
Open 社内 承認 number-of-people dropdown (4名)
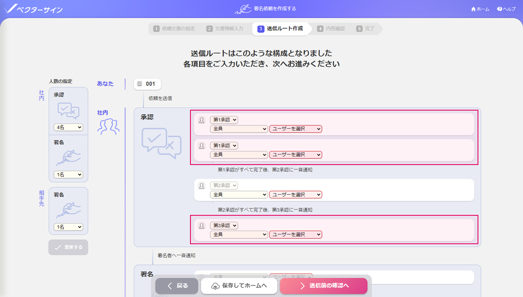(68, 127)
